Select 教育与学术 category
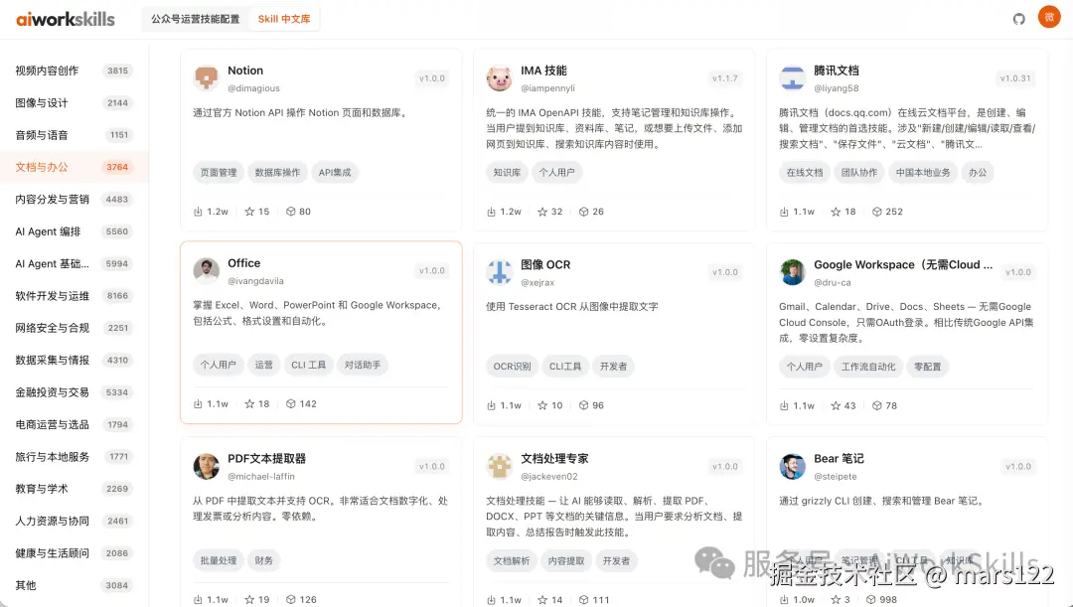This screenshot has width=1073, height=607. pyautogui.click(x=74, y=489)
